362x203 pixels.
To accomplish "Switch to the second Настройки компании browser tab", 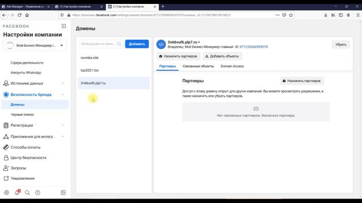I will pyautogui.click(x=79, y=7).
